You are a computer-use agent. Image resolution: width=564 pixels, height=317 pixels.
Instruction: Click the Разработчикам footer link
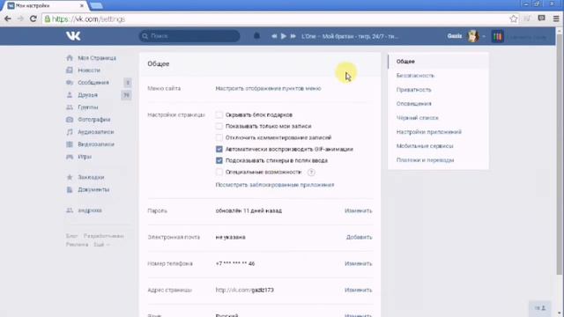point(104,236)
